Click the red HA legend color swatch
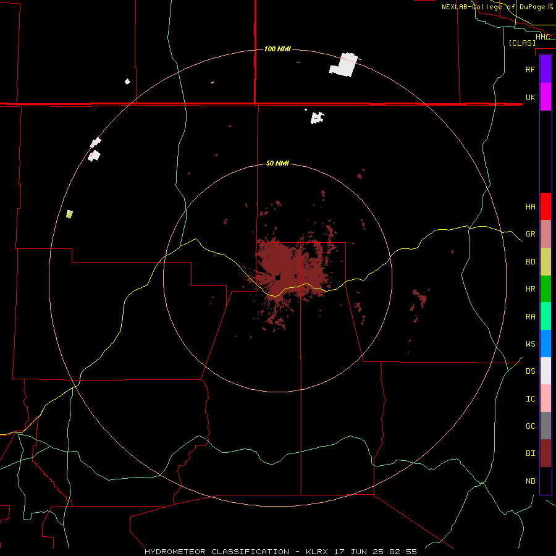This screenshot has width=556, height=556. coord(545,206)
